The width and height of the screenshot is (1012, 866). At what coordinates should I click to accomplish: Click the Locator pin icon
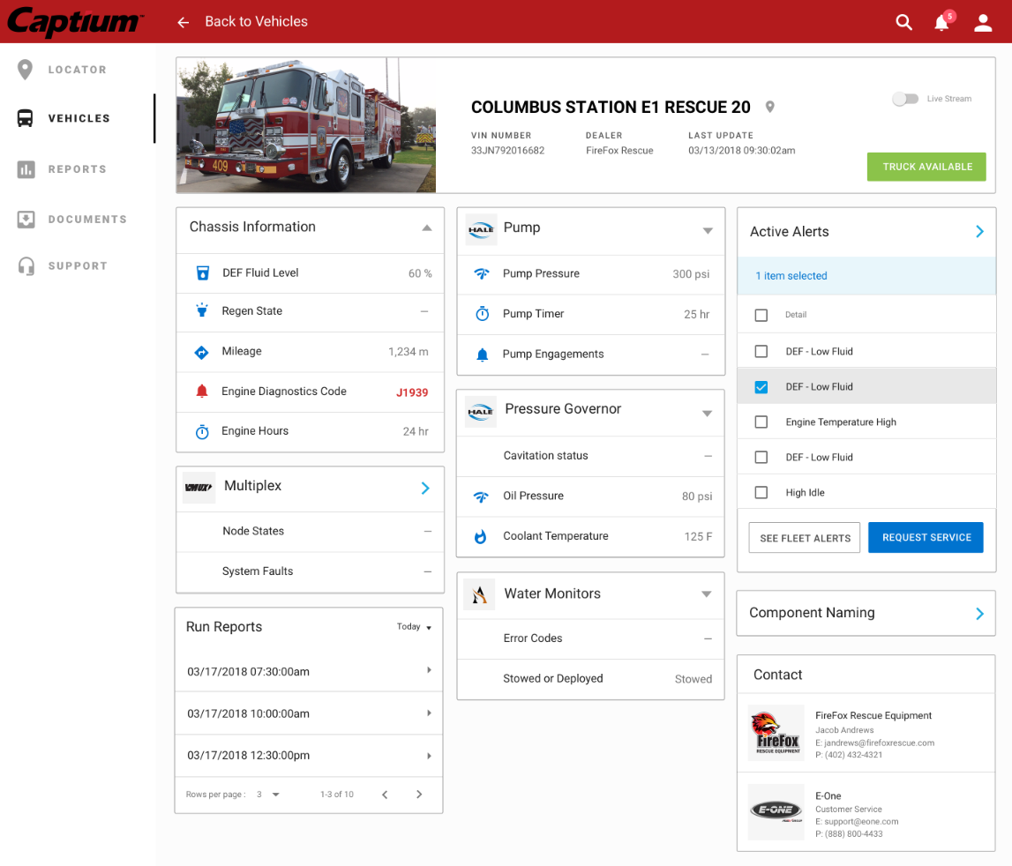tap(26, 70)
